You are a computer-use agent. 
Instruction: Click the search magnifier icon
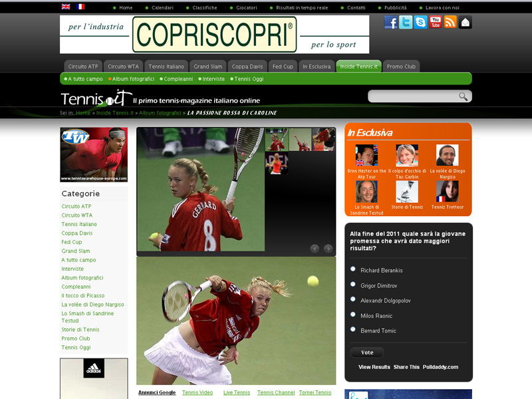463,96
